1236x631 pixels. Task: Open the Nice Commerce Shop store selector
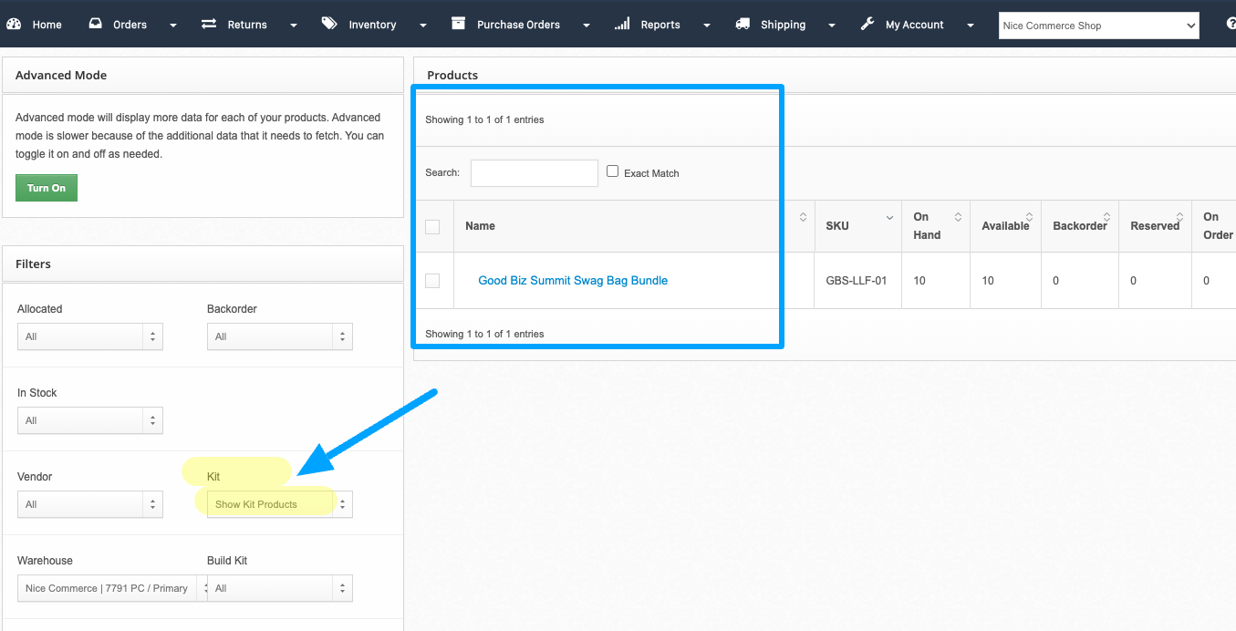point(1099,26)
